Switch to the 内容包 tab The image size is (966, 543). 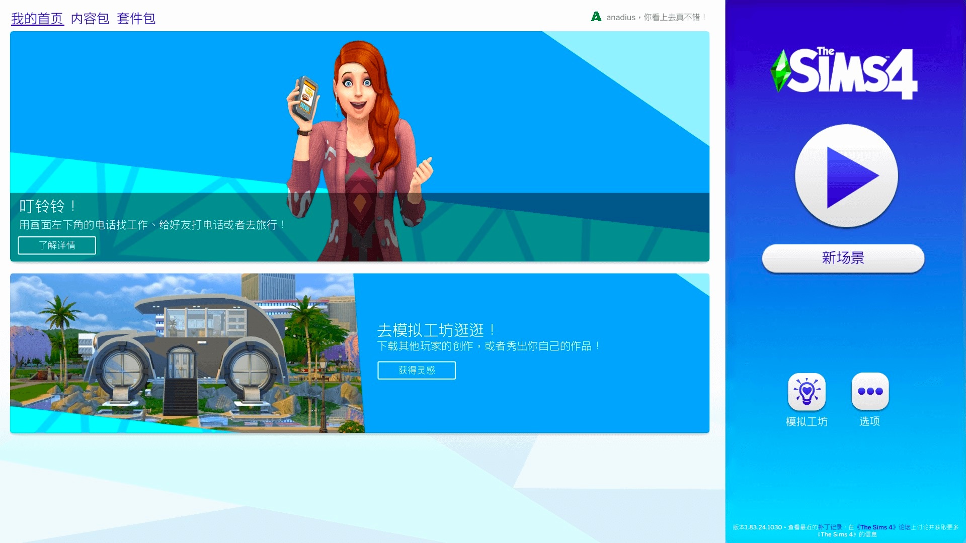pyautogui.click(x=90, y=19)
